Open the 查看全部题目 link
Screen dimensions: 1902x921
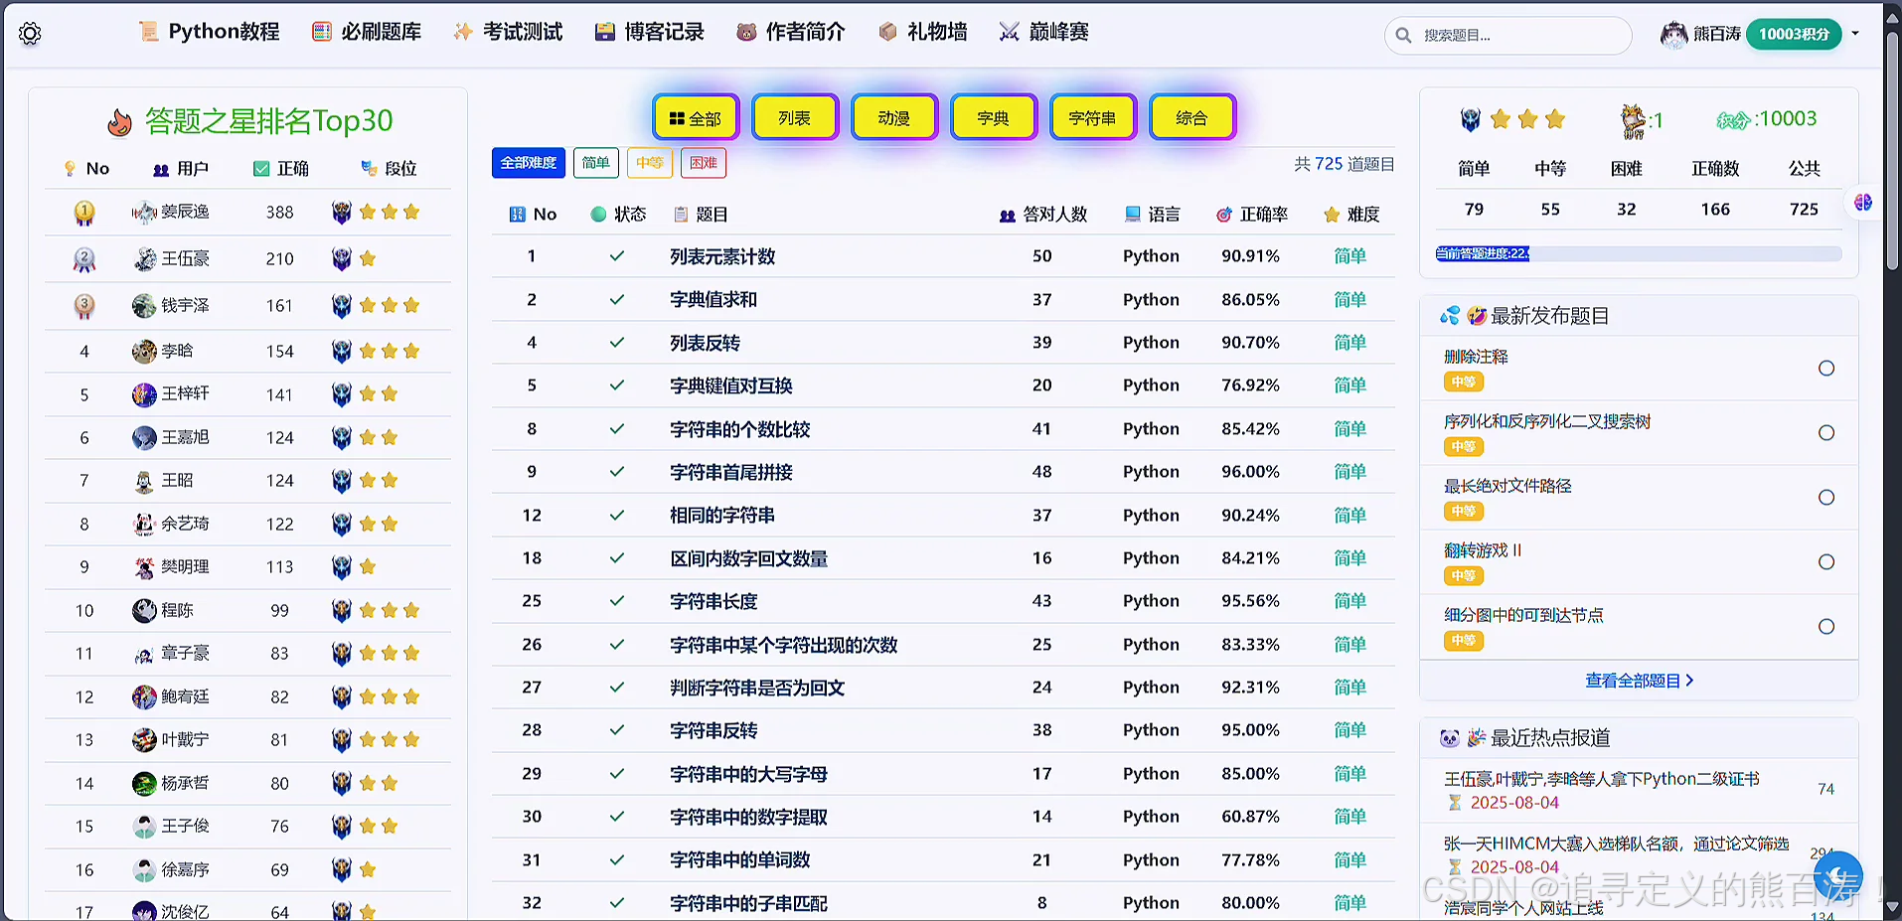(1640, 681)
